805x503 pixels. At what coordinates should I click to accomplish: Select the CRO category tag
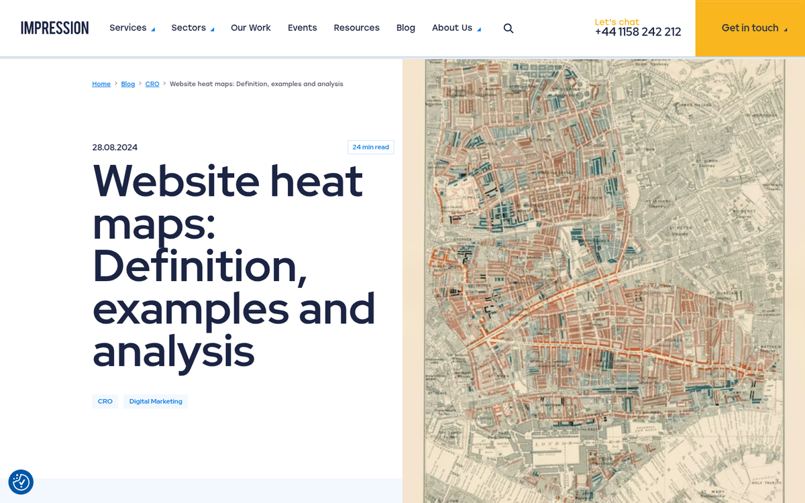pyautogui.click(x=105, y=401)
